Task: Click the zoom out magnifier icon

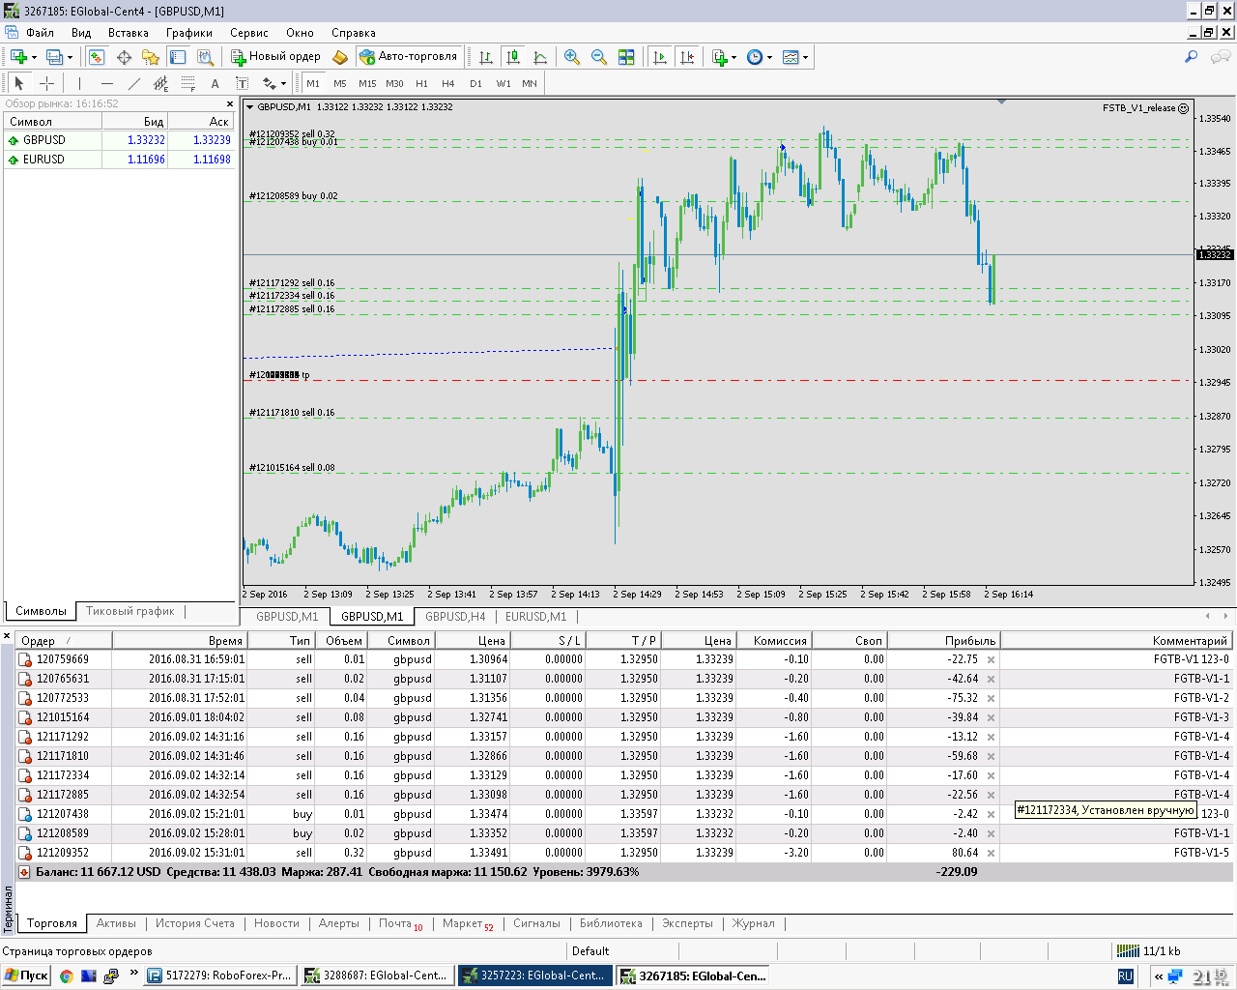Action: click(x=599, y=57)
